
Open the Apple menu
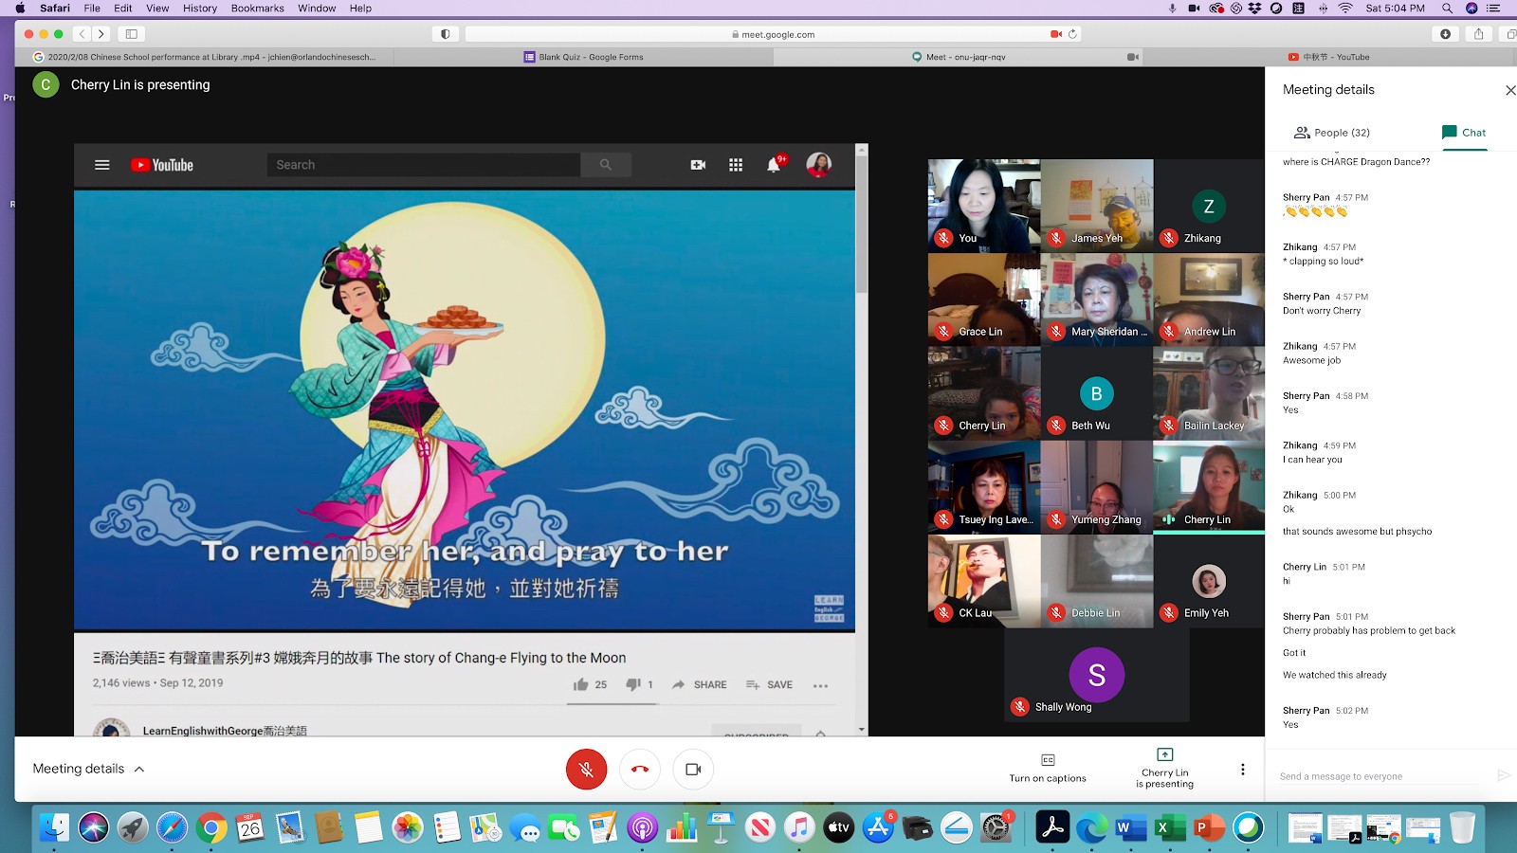[20, 9]
